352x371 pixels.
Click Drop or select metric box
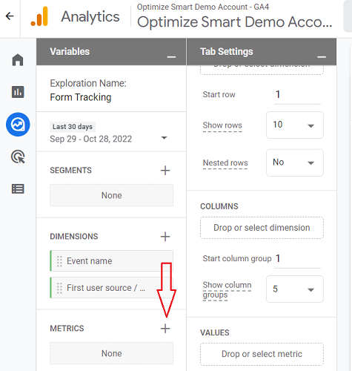[x=262, y=354]
